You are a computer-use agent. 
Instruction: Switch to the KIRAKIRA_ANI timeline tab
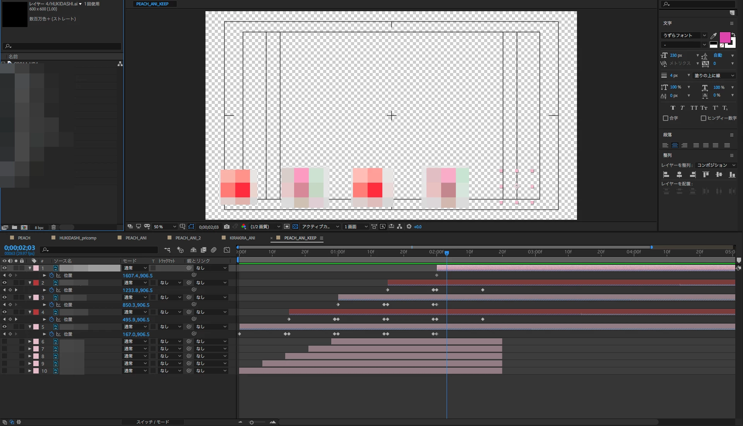[242, 238]
